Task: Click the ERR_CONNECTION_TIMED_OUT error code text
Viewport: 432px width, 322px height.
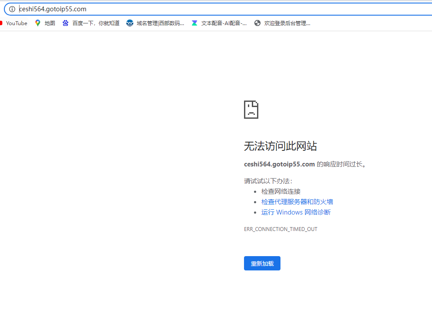Action: 280,229
